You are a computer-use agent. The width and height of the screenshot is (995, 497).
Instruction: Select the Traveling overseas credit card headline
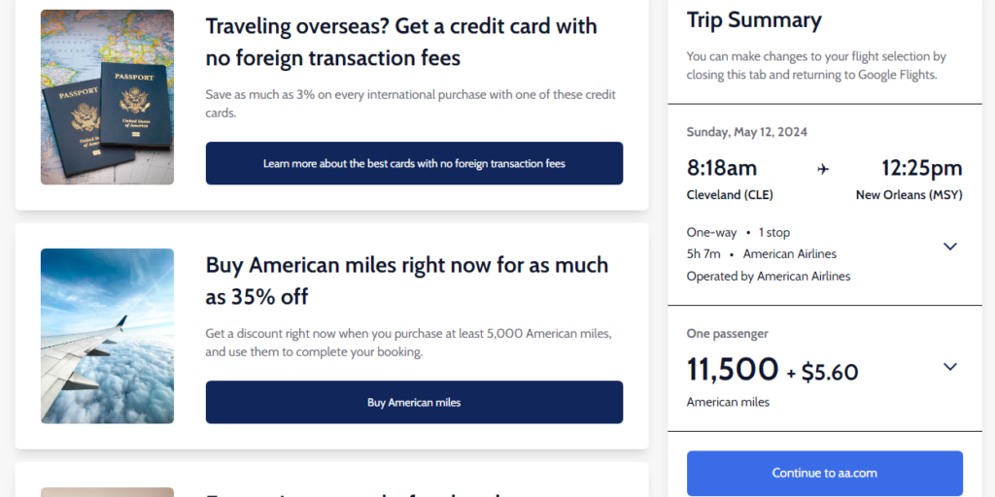[x=401, y=42]
